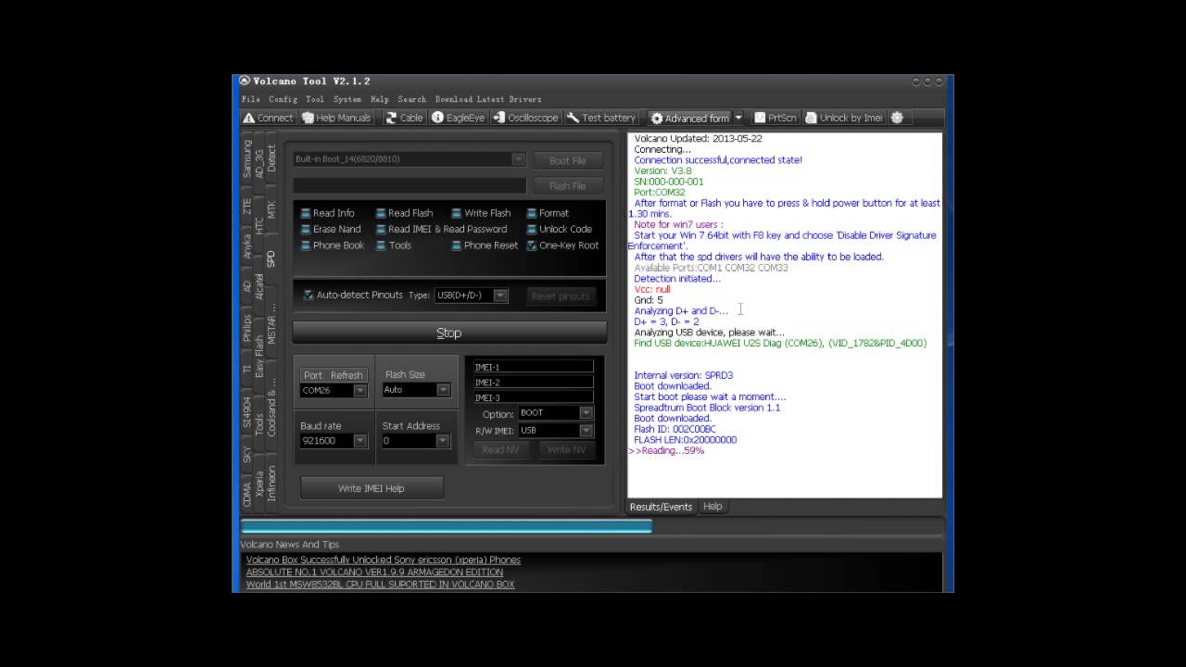Toggle the Auto-detect Pinouts checkbox
The width and height of the screenshot is (1186, 667).
click(309, 296)
